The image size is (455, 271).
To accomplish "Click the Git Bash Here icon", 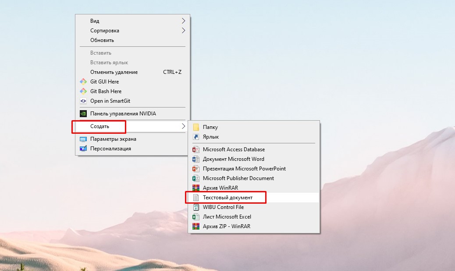I will click(x=83, y=91).
